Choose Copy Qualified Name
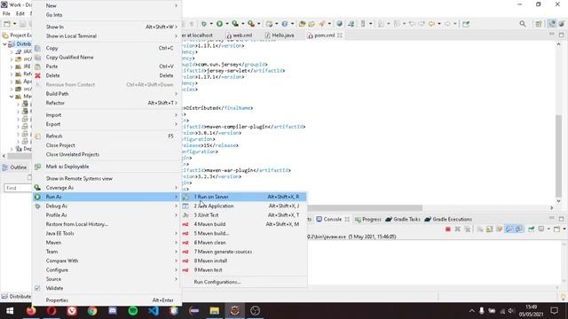The image size is (568, 319). coord(106,57)
